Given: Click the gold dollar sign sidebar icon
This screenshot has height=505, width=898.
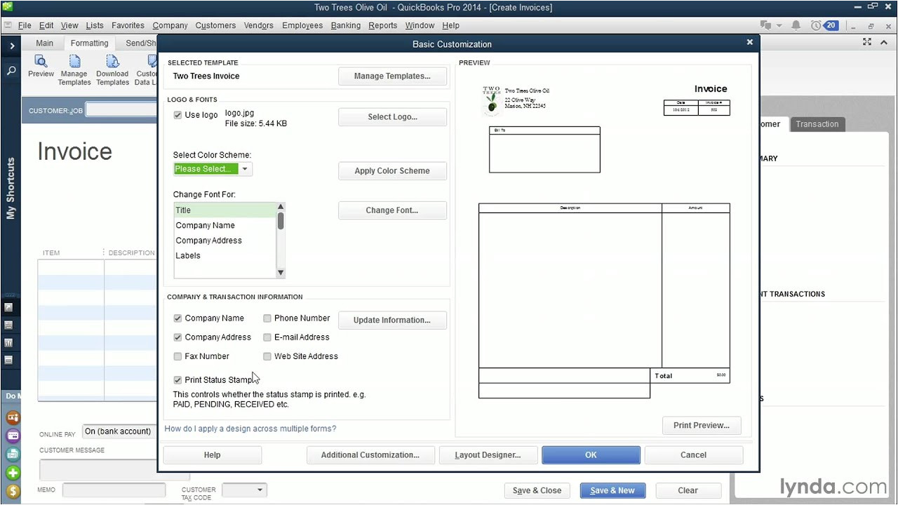Looking at the screenshot, I should click(13, 491).
